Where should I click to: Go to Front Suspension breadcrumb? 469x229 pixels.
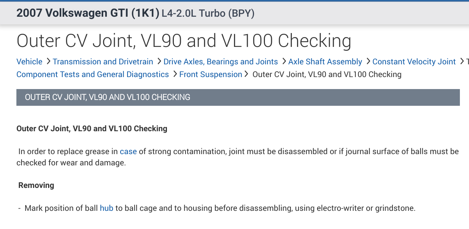[x=211, y=75]
